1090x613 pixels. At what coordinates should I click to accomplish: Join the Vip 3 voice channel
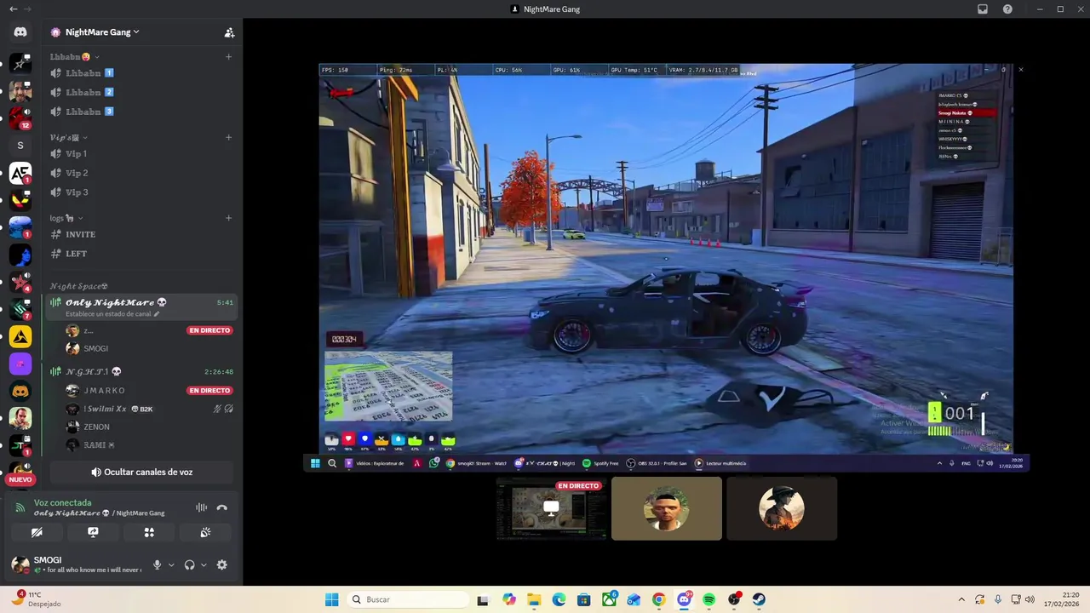pyautogui.click(x=141, y=192)
